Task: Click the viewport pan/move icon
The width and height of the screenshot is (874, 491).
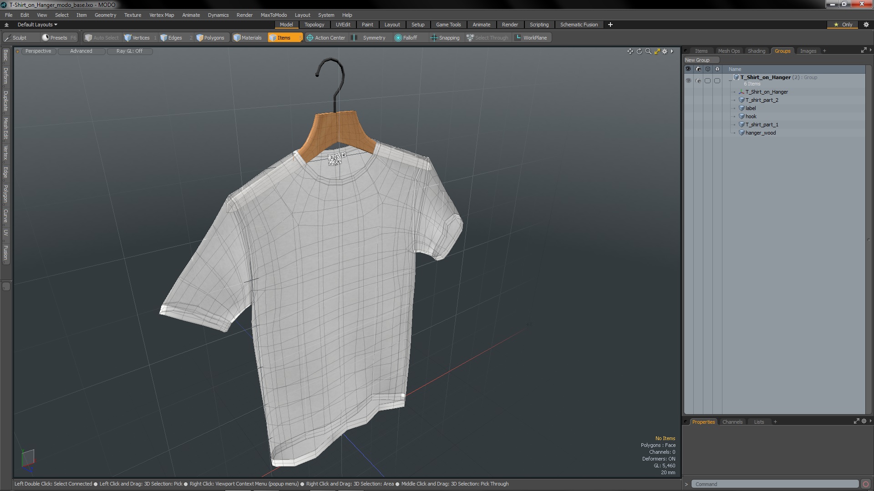Action: 630,51
